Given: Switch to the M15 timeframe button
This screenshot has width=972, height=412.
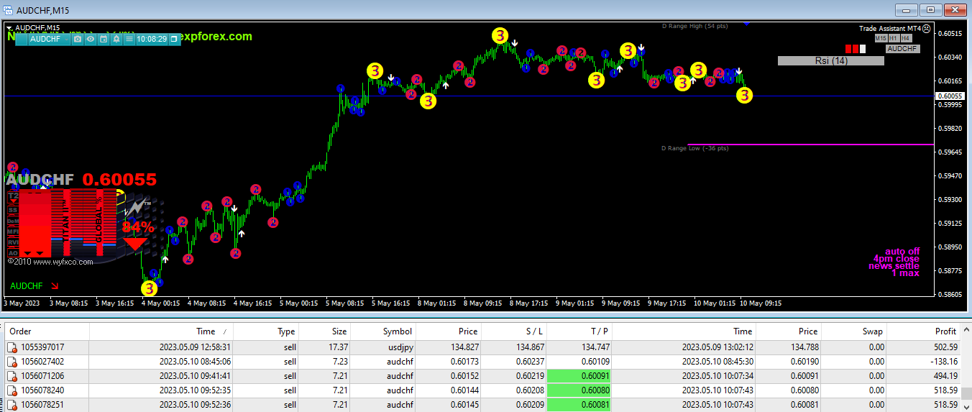Looking at the screenshot, I should point(880,38).
